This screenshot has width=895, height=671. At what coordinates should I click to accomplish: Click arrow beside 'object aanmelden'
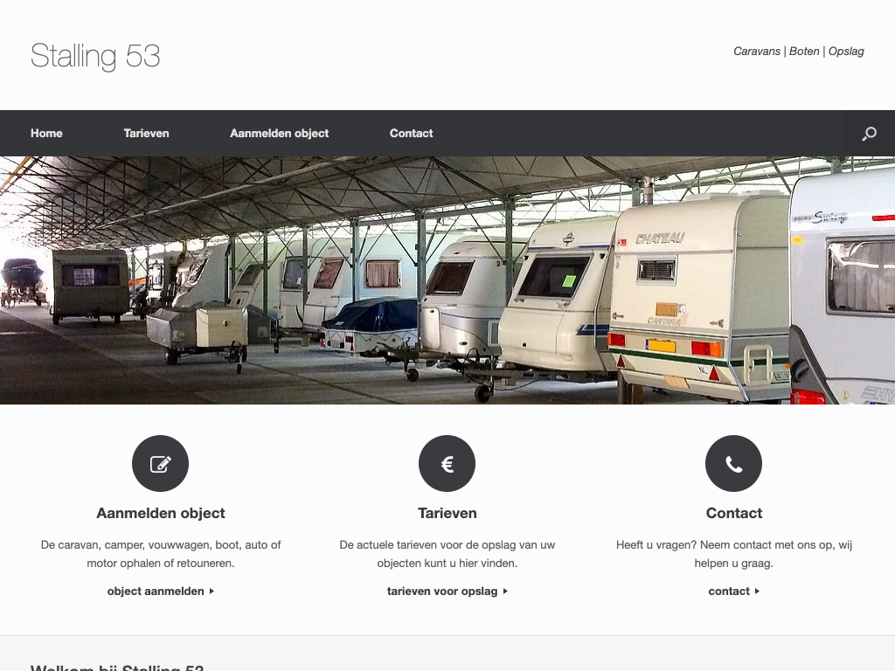[x=212, y=591]
